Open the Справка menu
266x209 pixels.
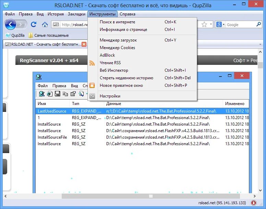tap(128, 14)
